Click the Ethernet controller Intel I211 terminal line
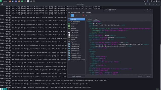This screenshot has height=90, width=161. [36, 38]
